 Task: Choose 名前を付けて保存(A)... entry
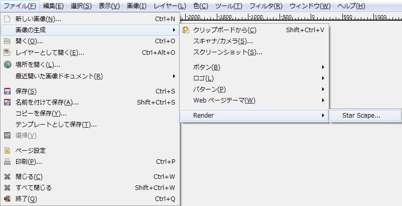90,102
